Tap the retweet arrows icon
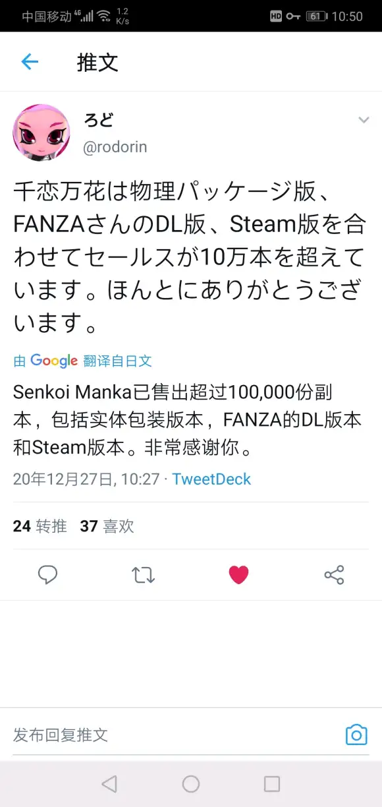382x807 pixels. 143,575
